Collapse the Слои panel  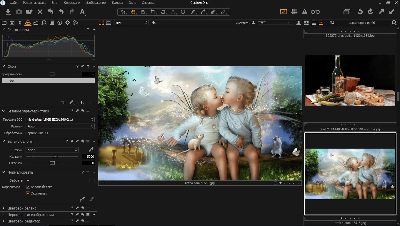click(4, 66)
